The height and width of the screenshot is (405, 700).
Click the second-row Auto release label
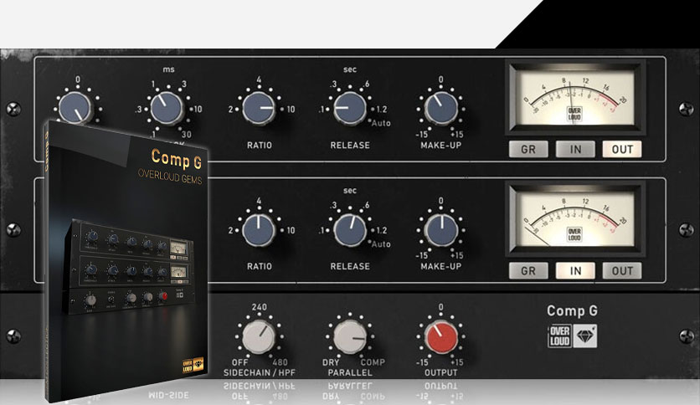pyautogui.click(x=381, y=244)
